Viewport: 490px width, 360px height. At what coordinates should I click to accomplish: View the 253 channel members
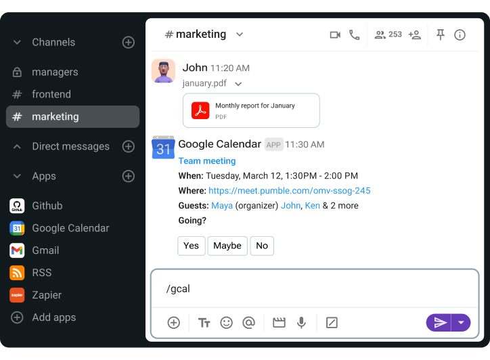(388, 35)
